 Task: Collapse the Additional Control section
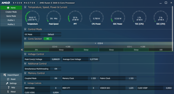(25, 64)
